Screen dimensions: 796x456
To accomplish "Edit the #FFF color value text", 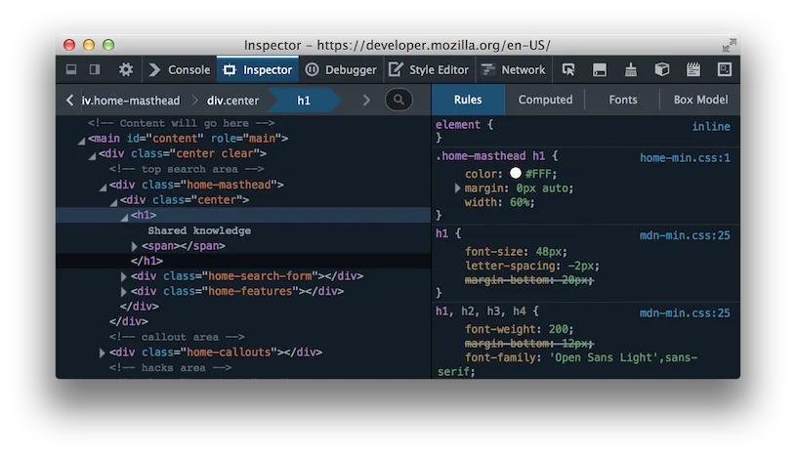I will 538,174.
